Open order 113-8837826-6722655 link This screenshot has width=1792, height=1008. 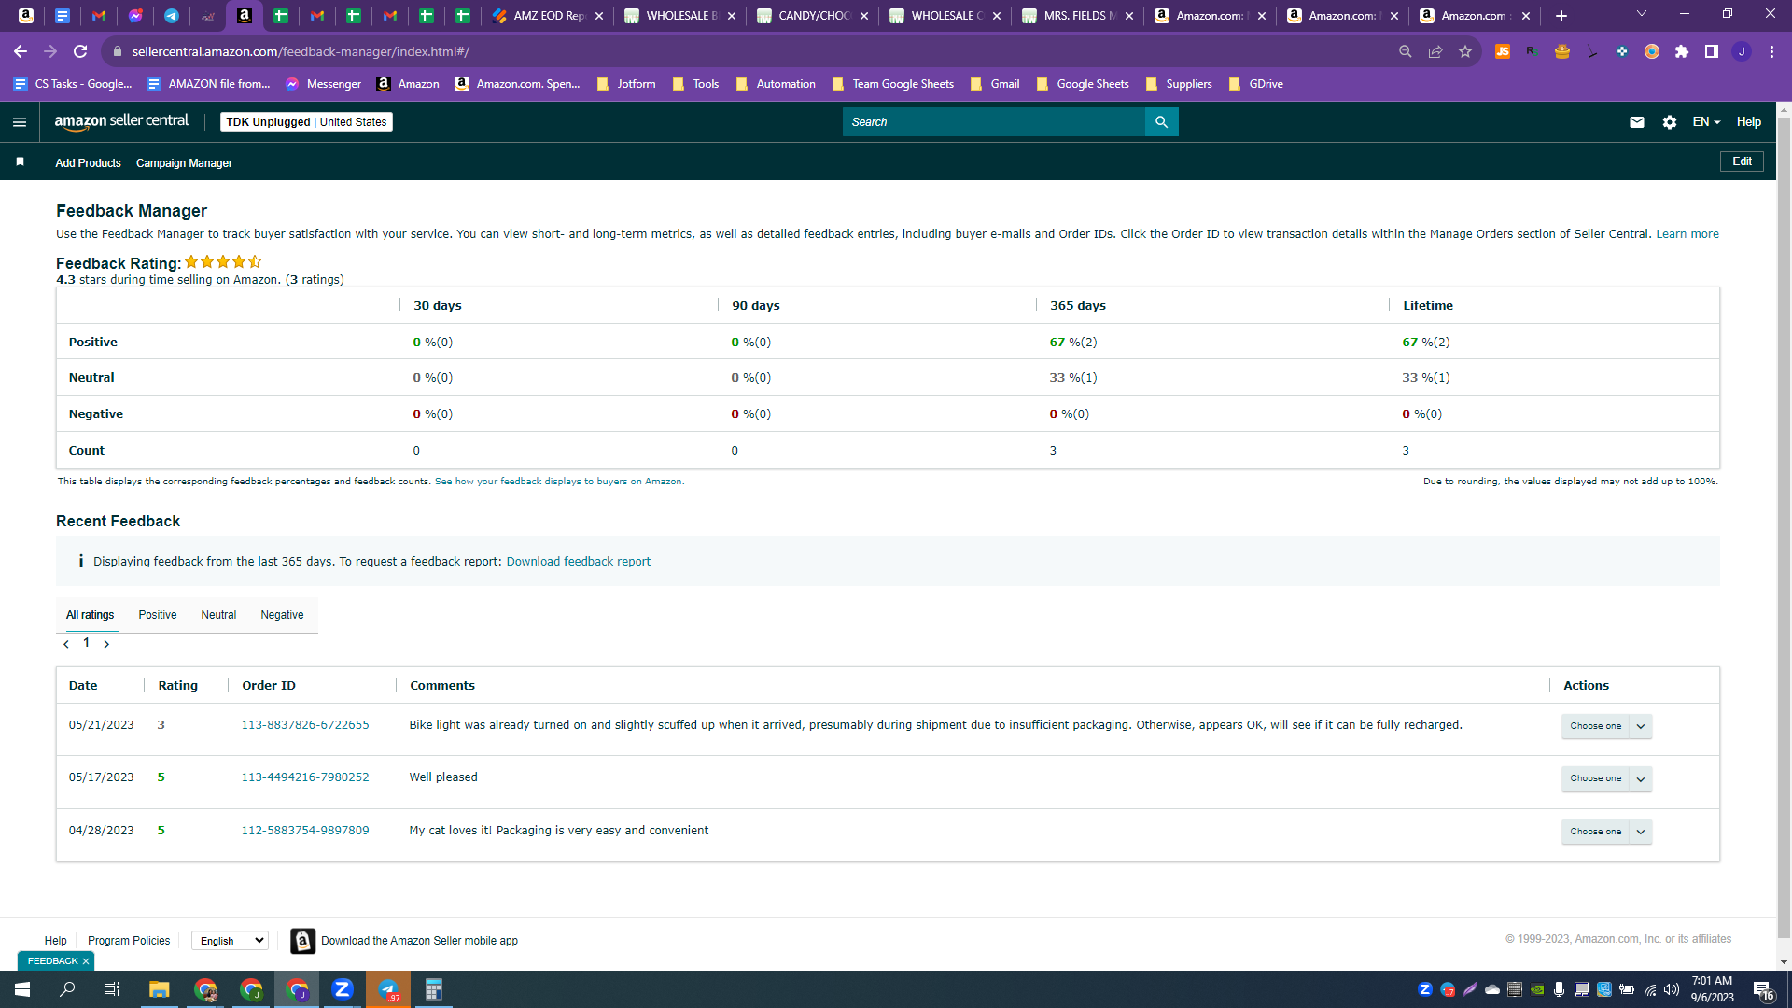tap(305, 725)
